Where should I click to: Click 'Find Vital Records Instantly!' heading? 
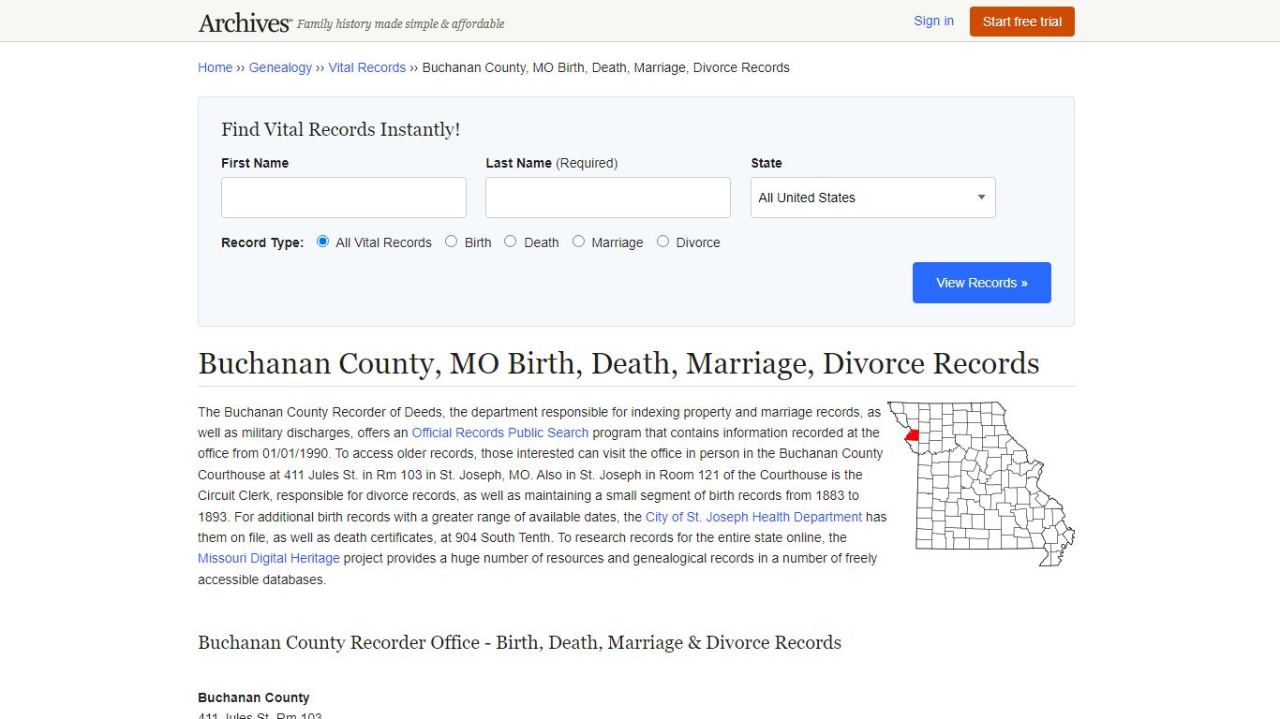(341, 129)
